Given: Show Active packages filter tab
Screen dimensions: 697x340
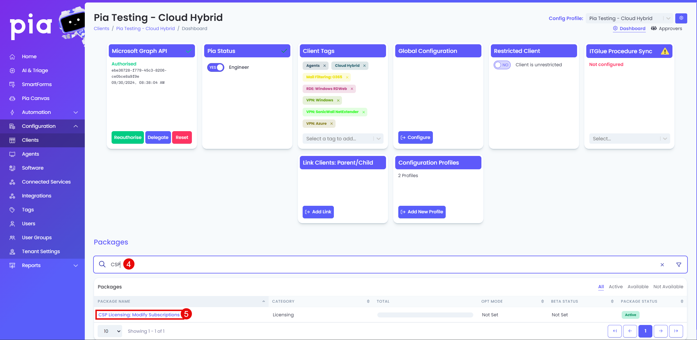Looking at the screenshot, I should (616, 287).
